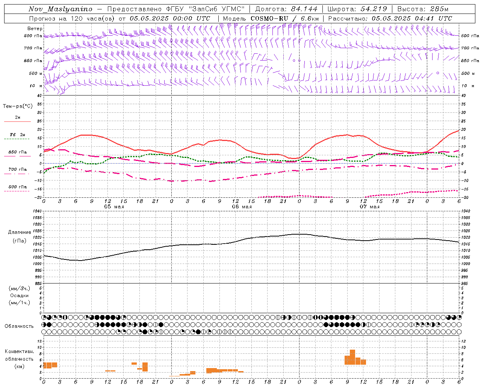Screen dimensions: 481x385
Task: Click the "700 гПа" temperature legend entry
Action: 18,170
